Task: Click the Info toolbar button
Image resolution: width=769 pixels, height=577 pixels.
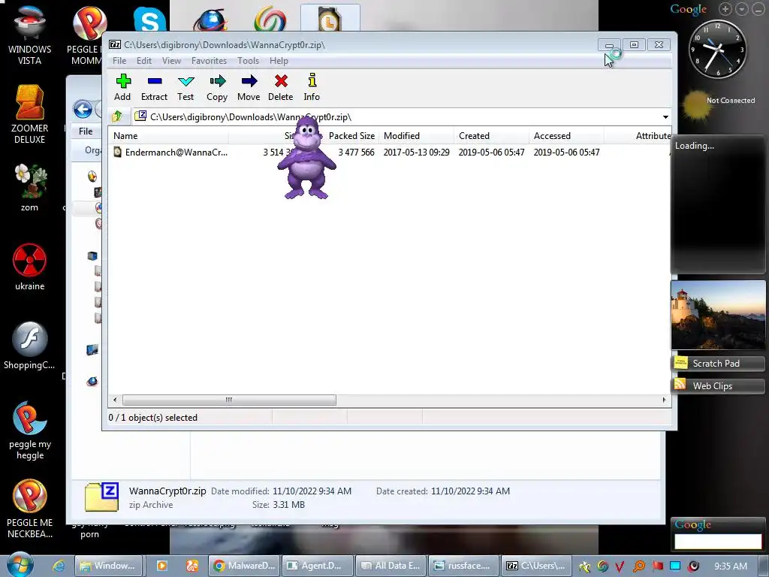Action: (x=312, y=87)
